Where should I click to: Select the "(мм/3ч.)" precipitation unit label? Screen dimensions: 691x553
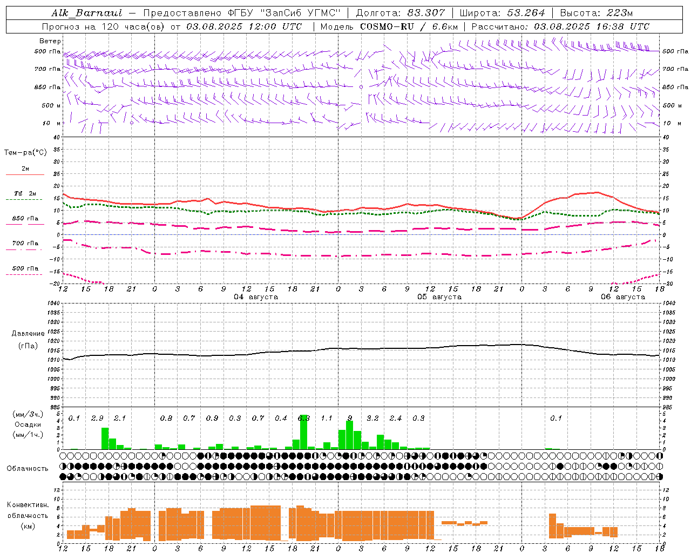click(28, 414)
